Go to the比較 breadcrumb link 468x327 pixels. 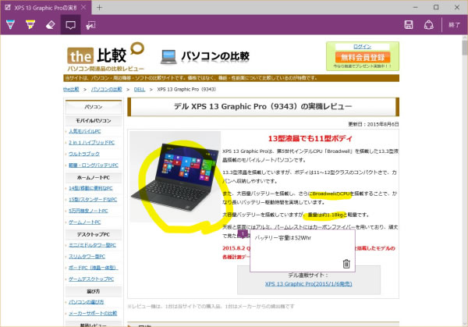[71, 89]
